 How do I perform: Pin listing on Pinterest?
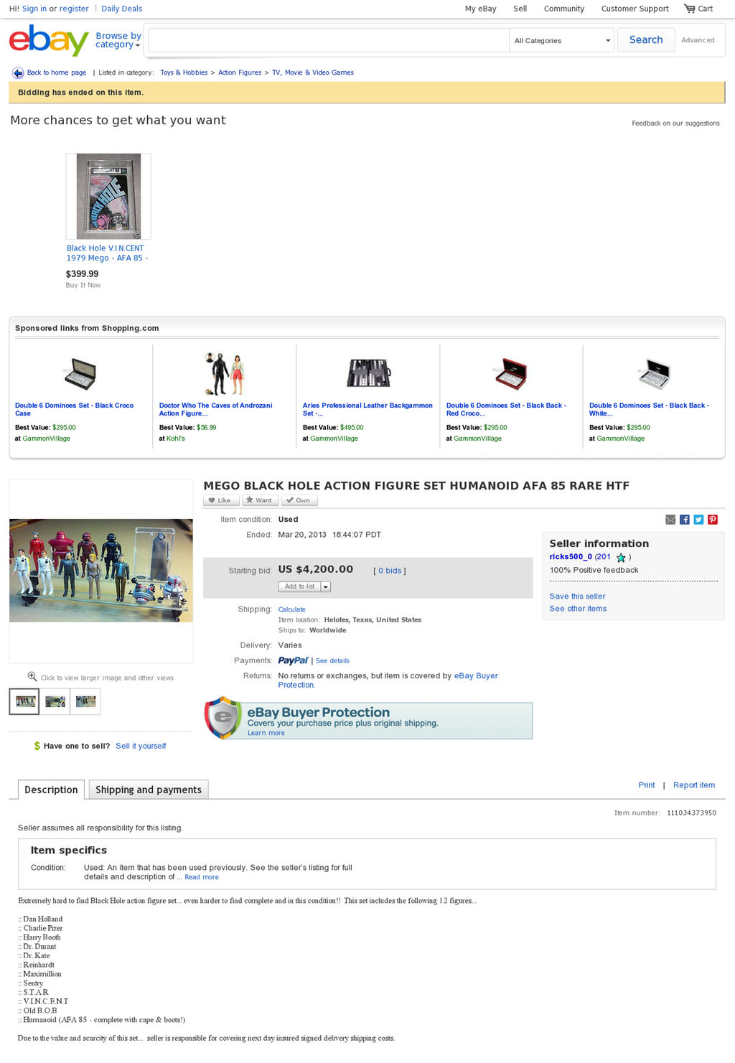tap(713, 520)
